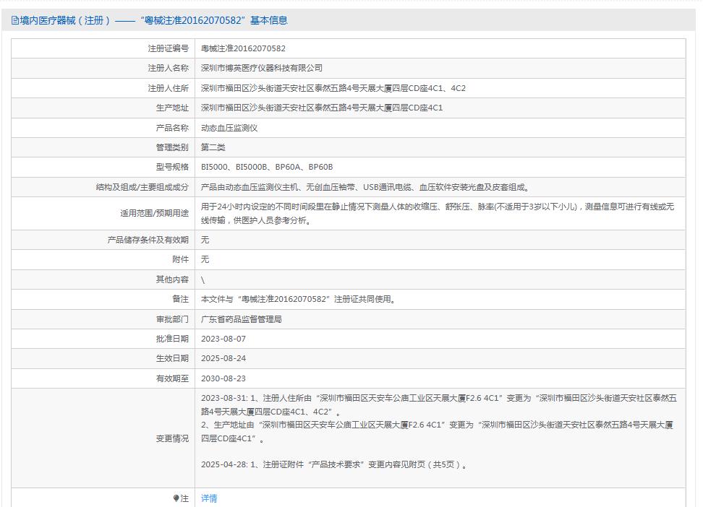Select approval department 广东省药品监督管理局
This screenshot has height=507, width=703.
point(242,318)
